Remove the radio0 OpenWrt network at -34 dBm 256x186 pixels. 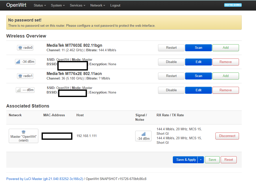coord(225,62)
